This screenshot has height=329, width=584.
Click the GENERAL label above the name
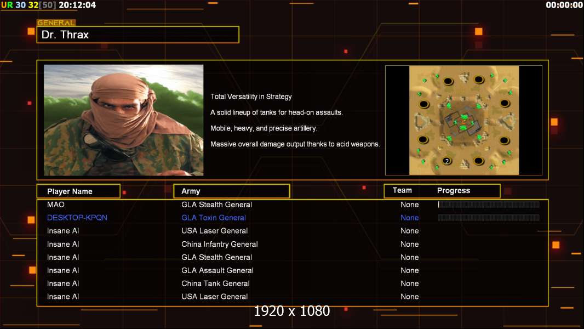pos(56,22)
